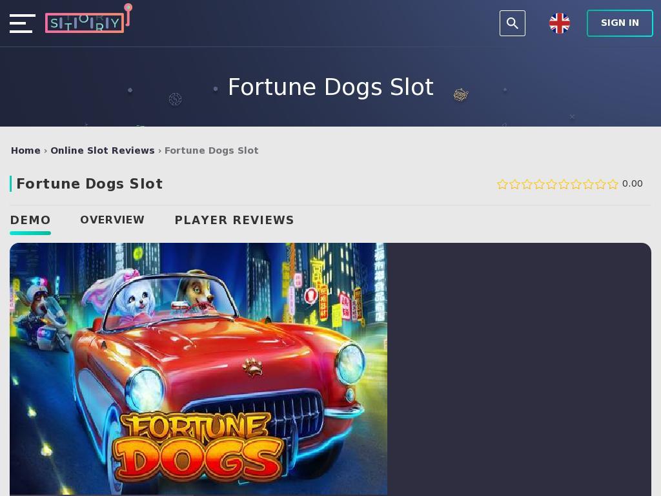Select the Fortune Dogs Slot breadcrumb
661x496 pixels.
tap(211, 150)
